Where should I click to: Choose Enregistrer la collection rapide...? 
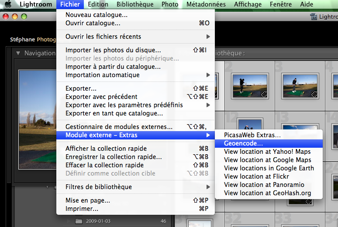point(135,157)
